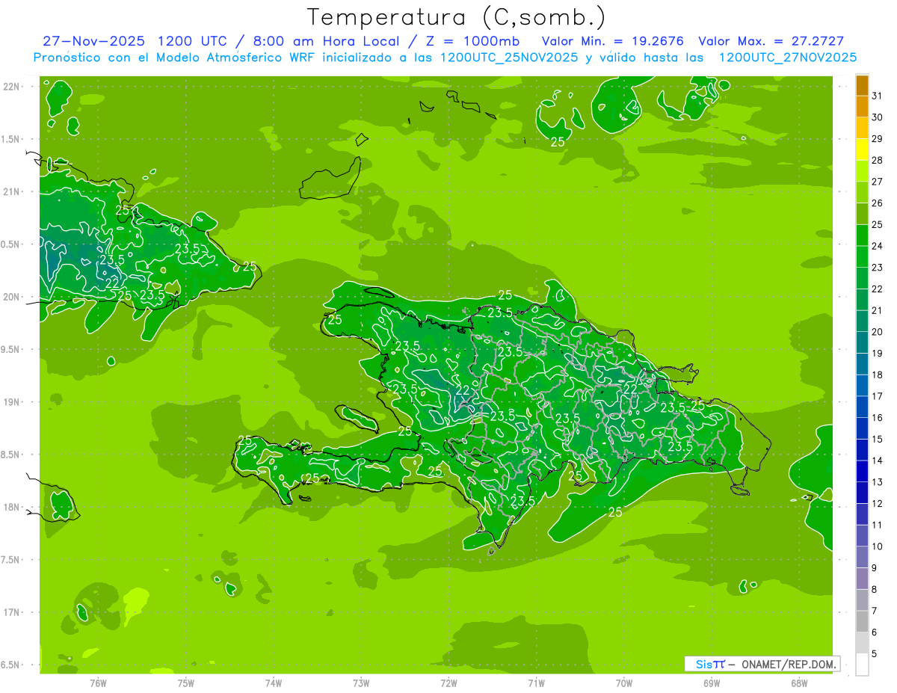Screen dimensions: 897x693
Task: Click the "73W" longitude label
Action: pyautogui.click(x=361, y=683)
